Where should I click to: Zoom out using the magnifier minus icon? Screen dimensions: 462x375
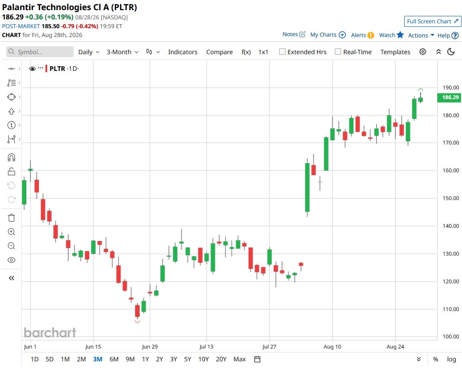(x=11, y=246)
